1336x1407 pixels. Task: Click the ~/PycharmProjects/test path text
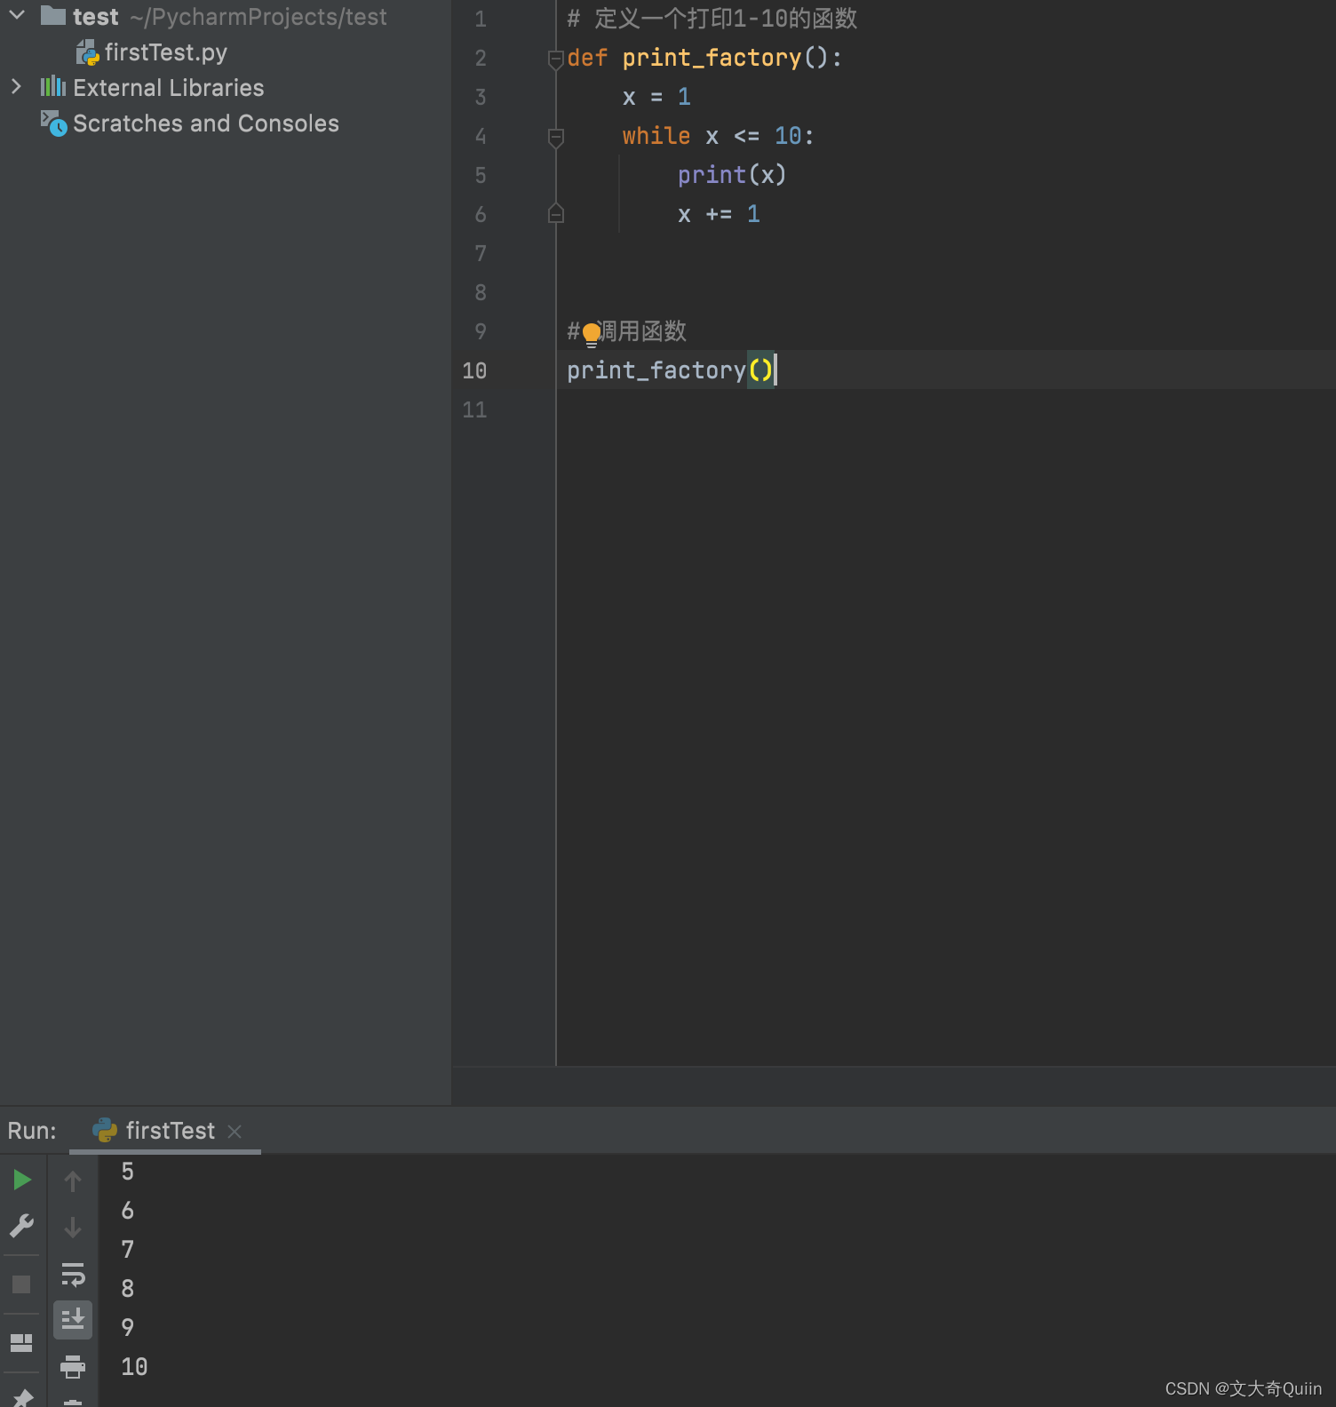point(258,17)
